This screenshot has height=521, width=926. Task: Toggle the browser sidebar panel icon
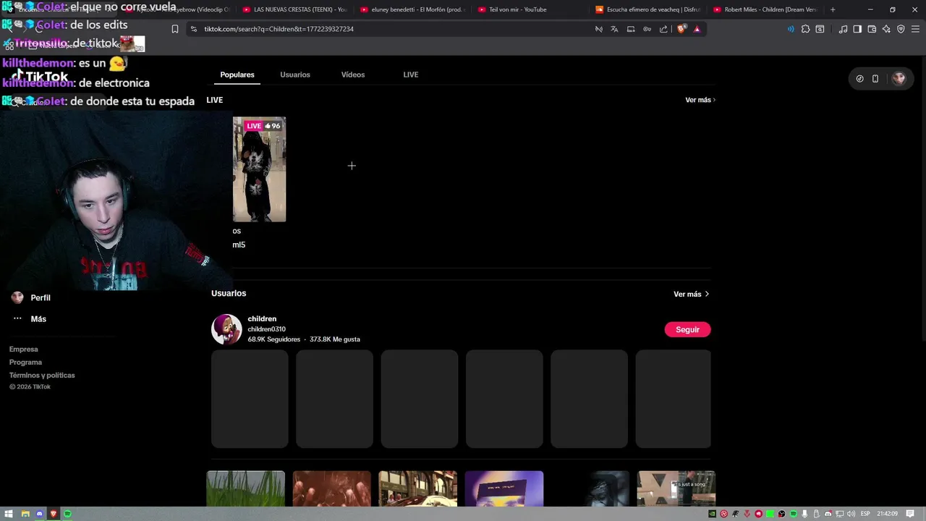pyautogui.click(x=857, y=29)
